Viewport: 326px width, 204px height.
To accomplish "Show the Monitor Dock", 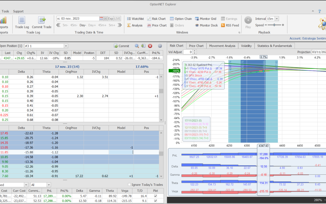I will (206, 25).
